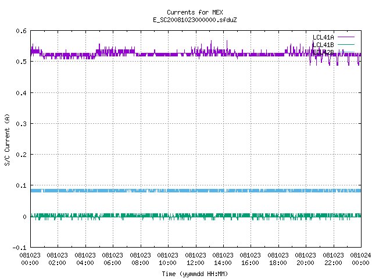Click the y-axis label 'S/C Current (A)'

click(7, 139)
